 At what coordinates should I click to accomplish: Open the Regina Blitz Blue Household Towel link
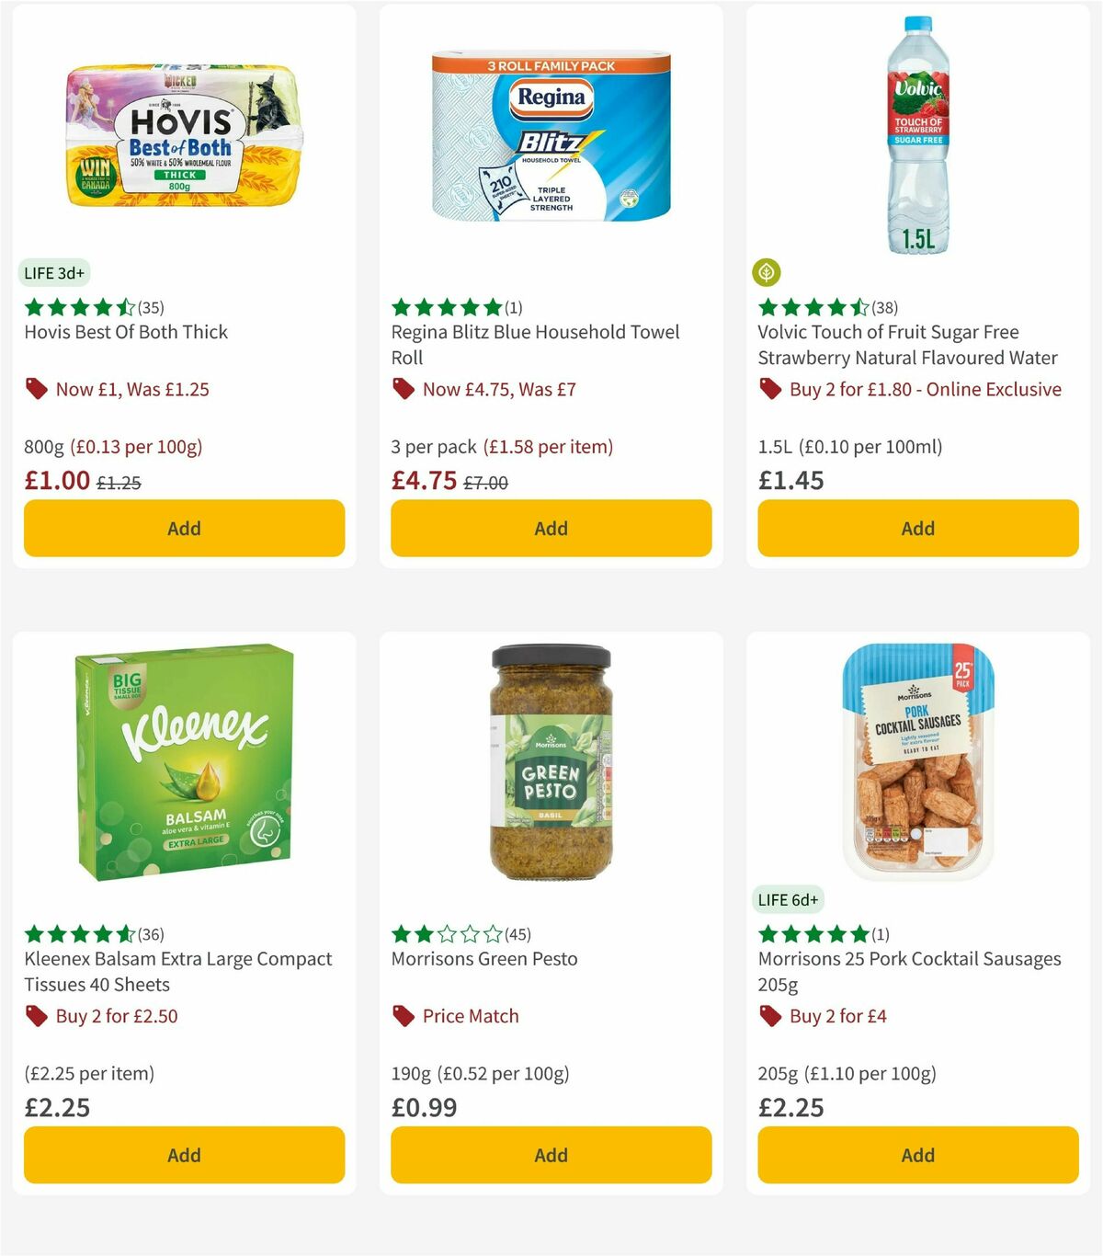point(535,345)
